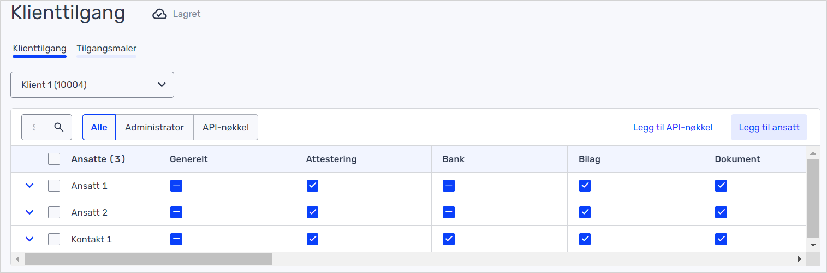The width and height of the screenshot is (827, 273).
Task: Select the Ansatt 2 row checkbox
Action: coord(54,212)
